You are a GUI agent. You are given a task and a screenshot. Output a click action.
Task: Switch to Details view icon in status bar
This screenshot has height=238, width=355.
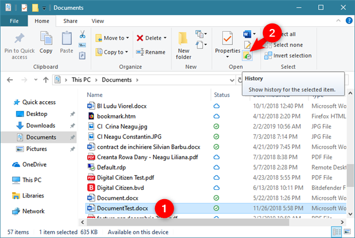coord(337,232)
